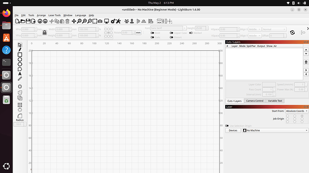Open the Grid Array tool
Screen dimensions: 309x173
(x=20, y=105)
